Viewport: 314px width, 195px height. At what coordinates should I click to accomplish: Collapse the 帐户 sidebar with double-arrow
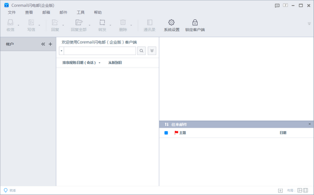coord(43,44)
